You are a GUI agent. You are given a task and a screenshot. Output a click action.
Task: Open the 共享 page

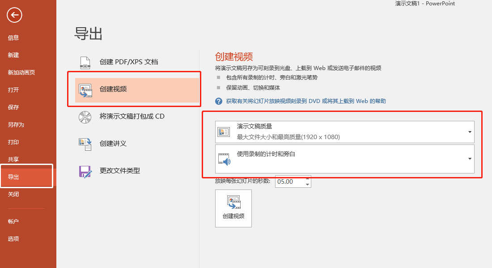click(x=13, y=160)
